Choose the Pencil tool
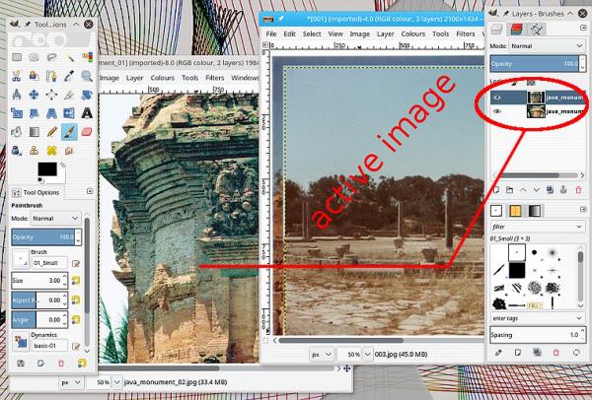592x400 pixels. pos(51,132)
